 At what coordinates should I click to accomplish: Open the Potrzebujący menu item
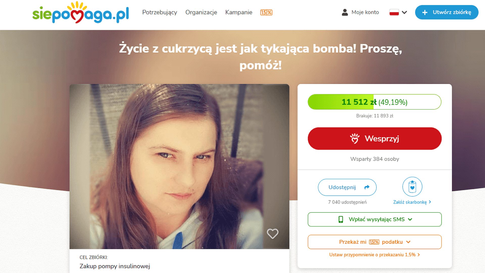pyautogui.click(x=160, y=12)
